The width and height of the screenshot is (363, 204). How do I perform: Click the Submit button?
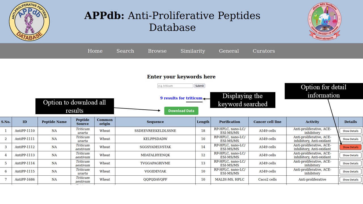point(200,86)
